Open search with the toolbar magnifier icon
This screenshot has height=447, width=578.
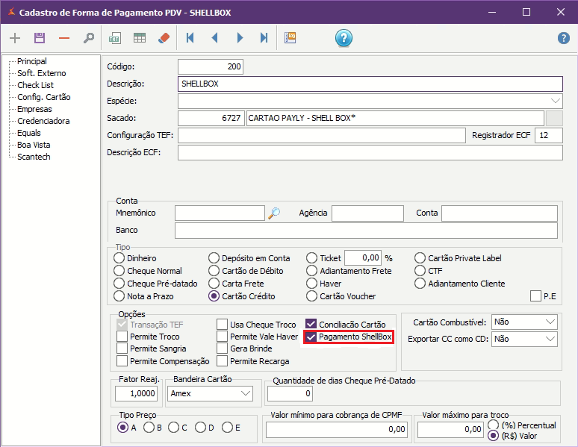pyautogui.click(x=89, y=38)
